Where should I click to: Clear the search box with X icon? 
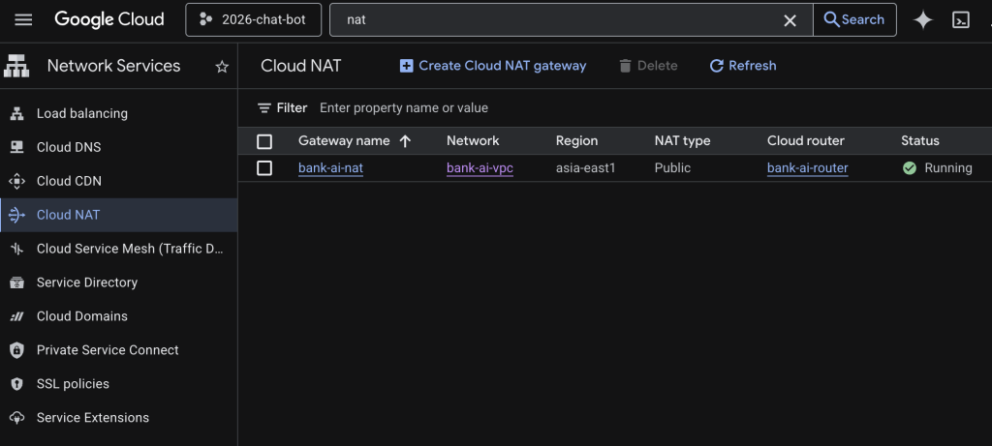click(790, 20)
